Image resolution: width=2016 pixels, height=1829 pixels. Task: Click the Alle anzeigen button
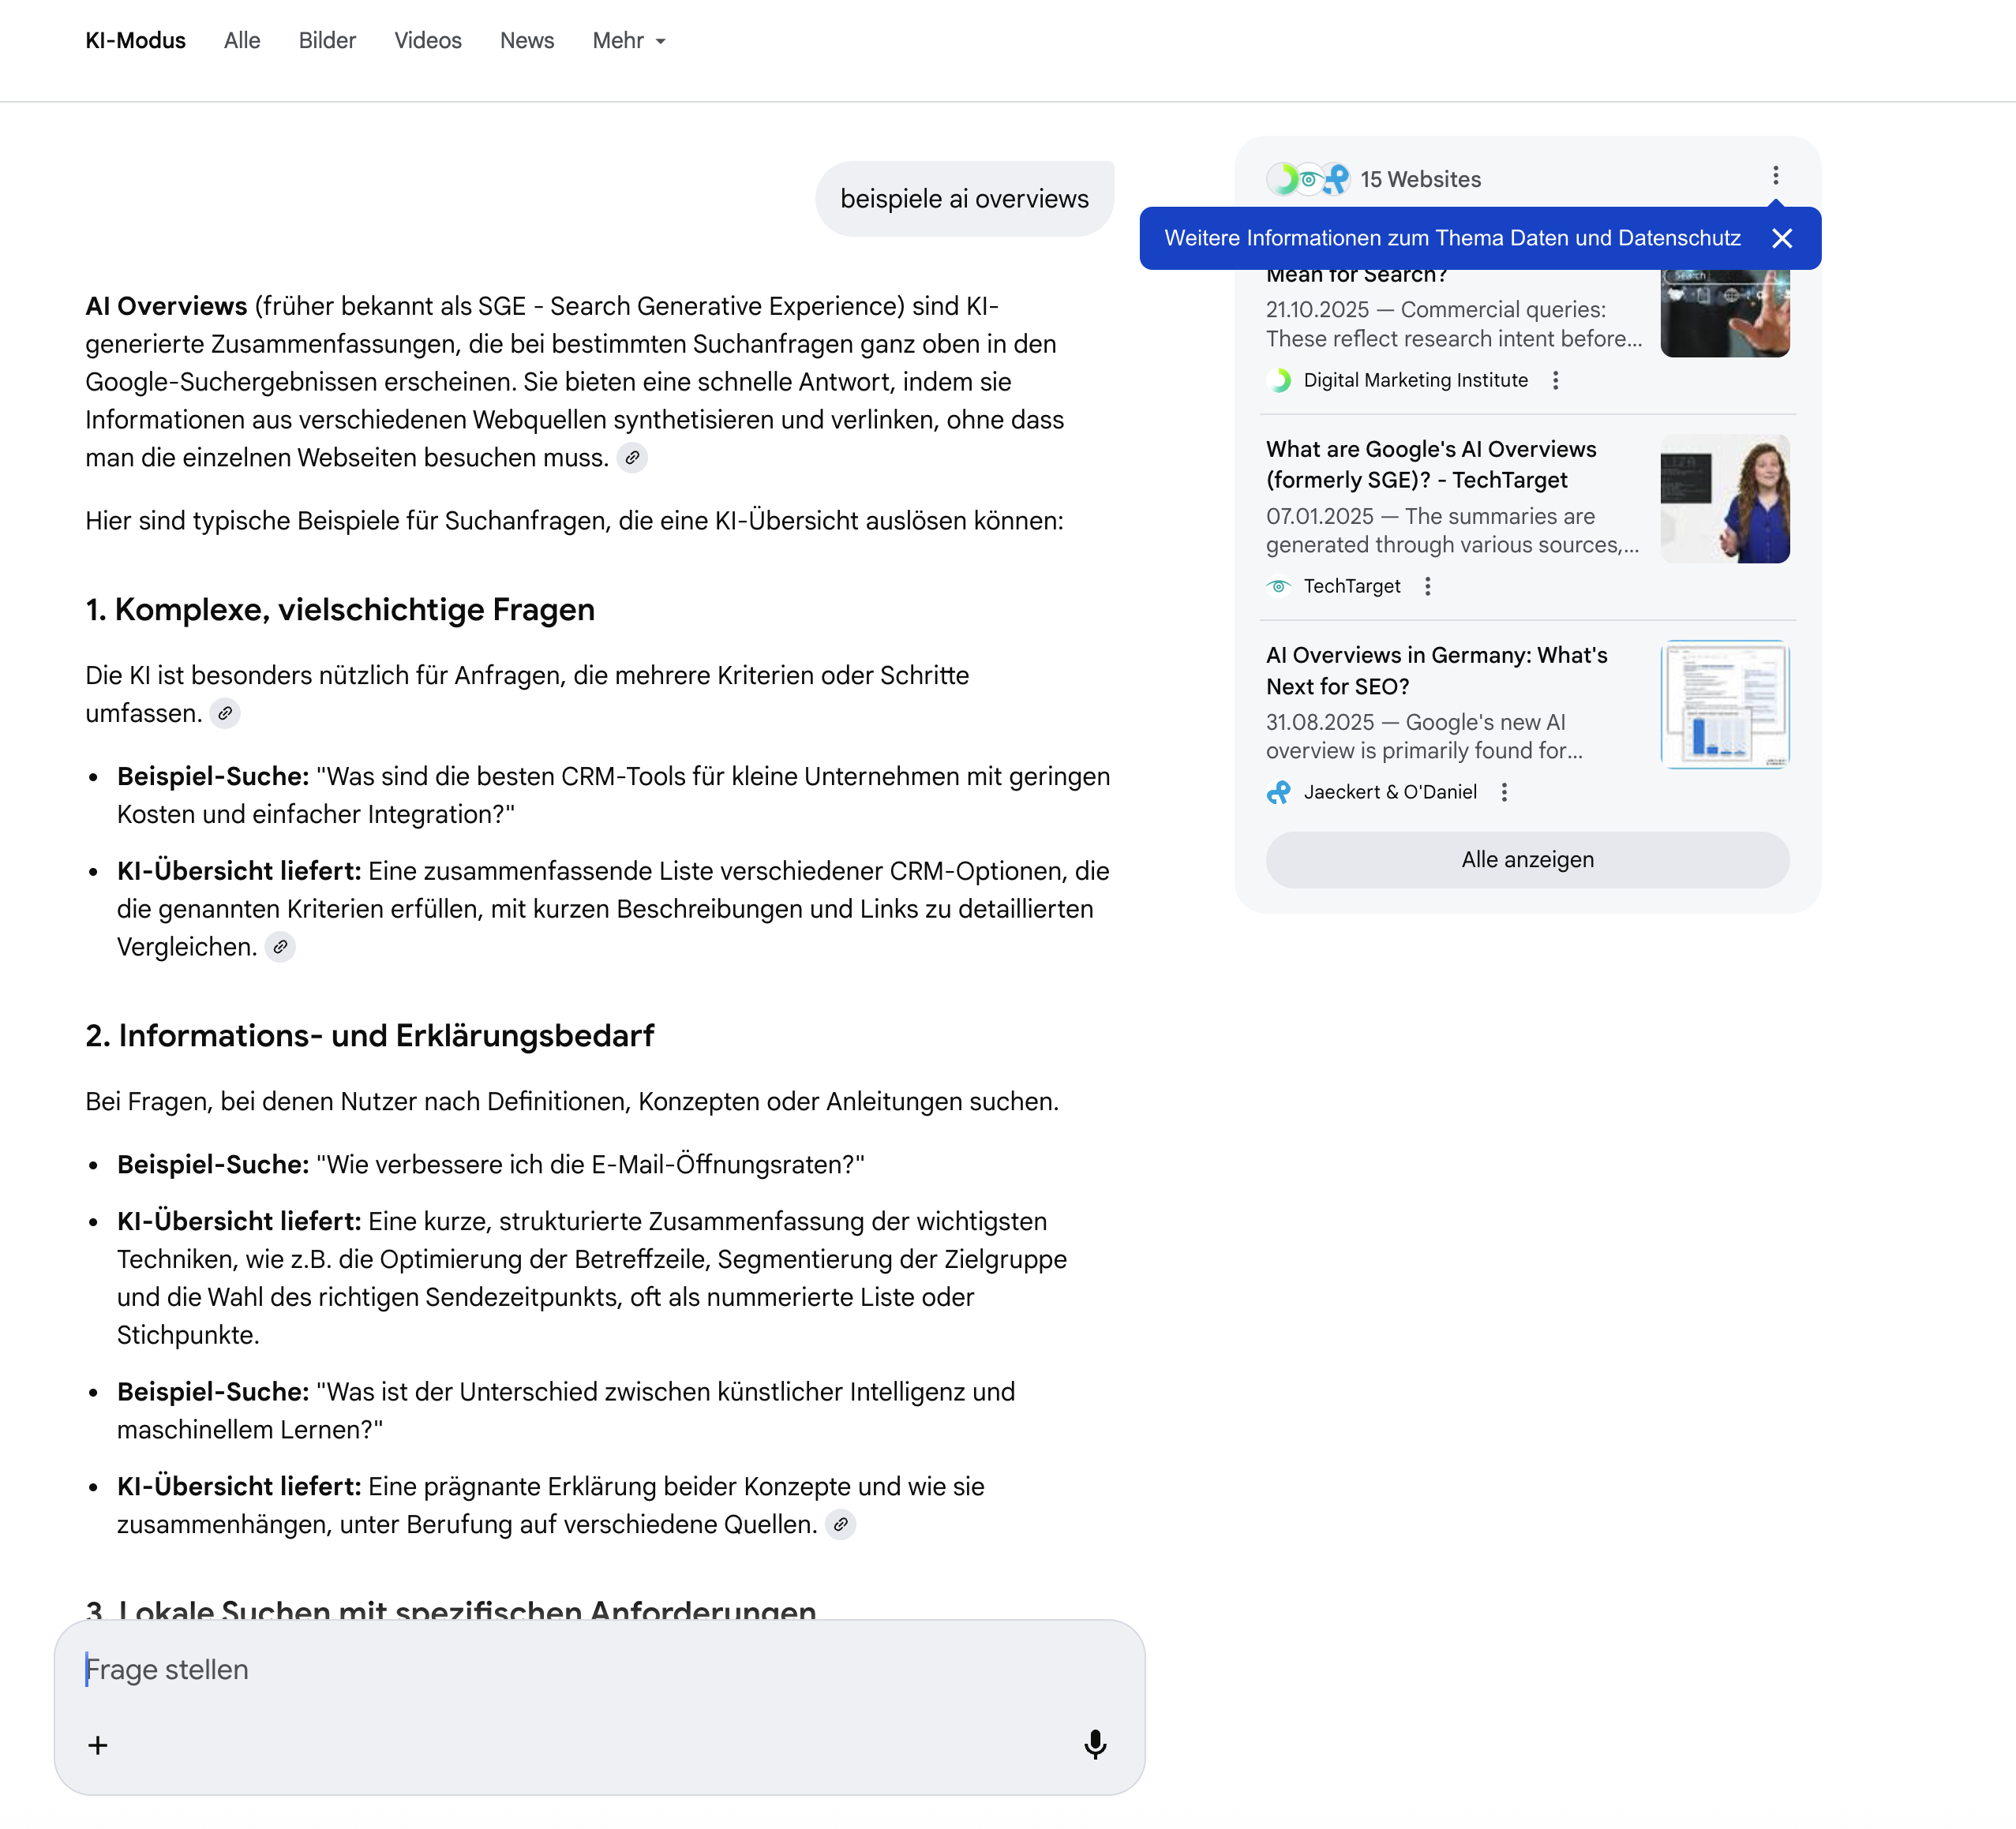pyautogui.click(x=1526, y=859)
